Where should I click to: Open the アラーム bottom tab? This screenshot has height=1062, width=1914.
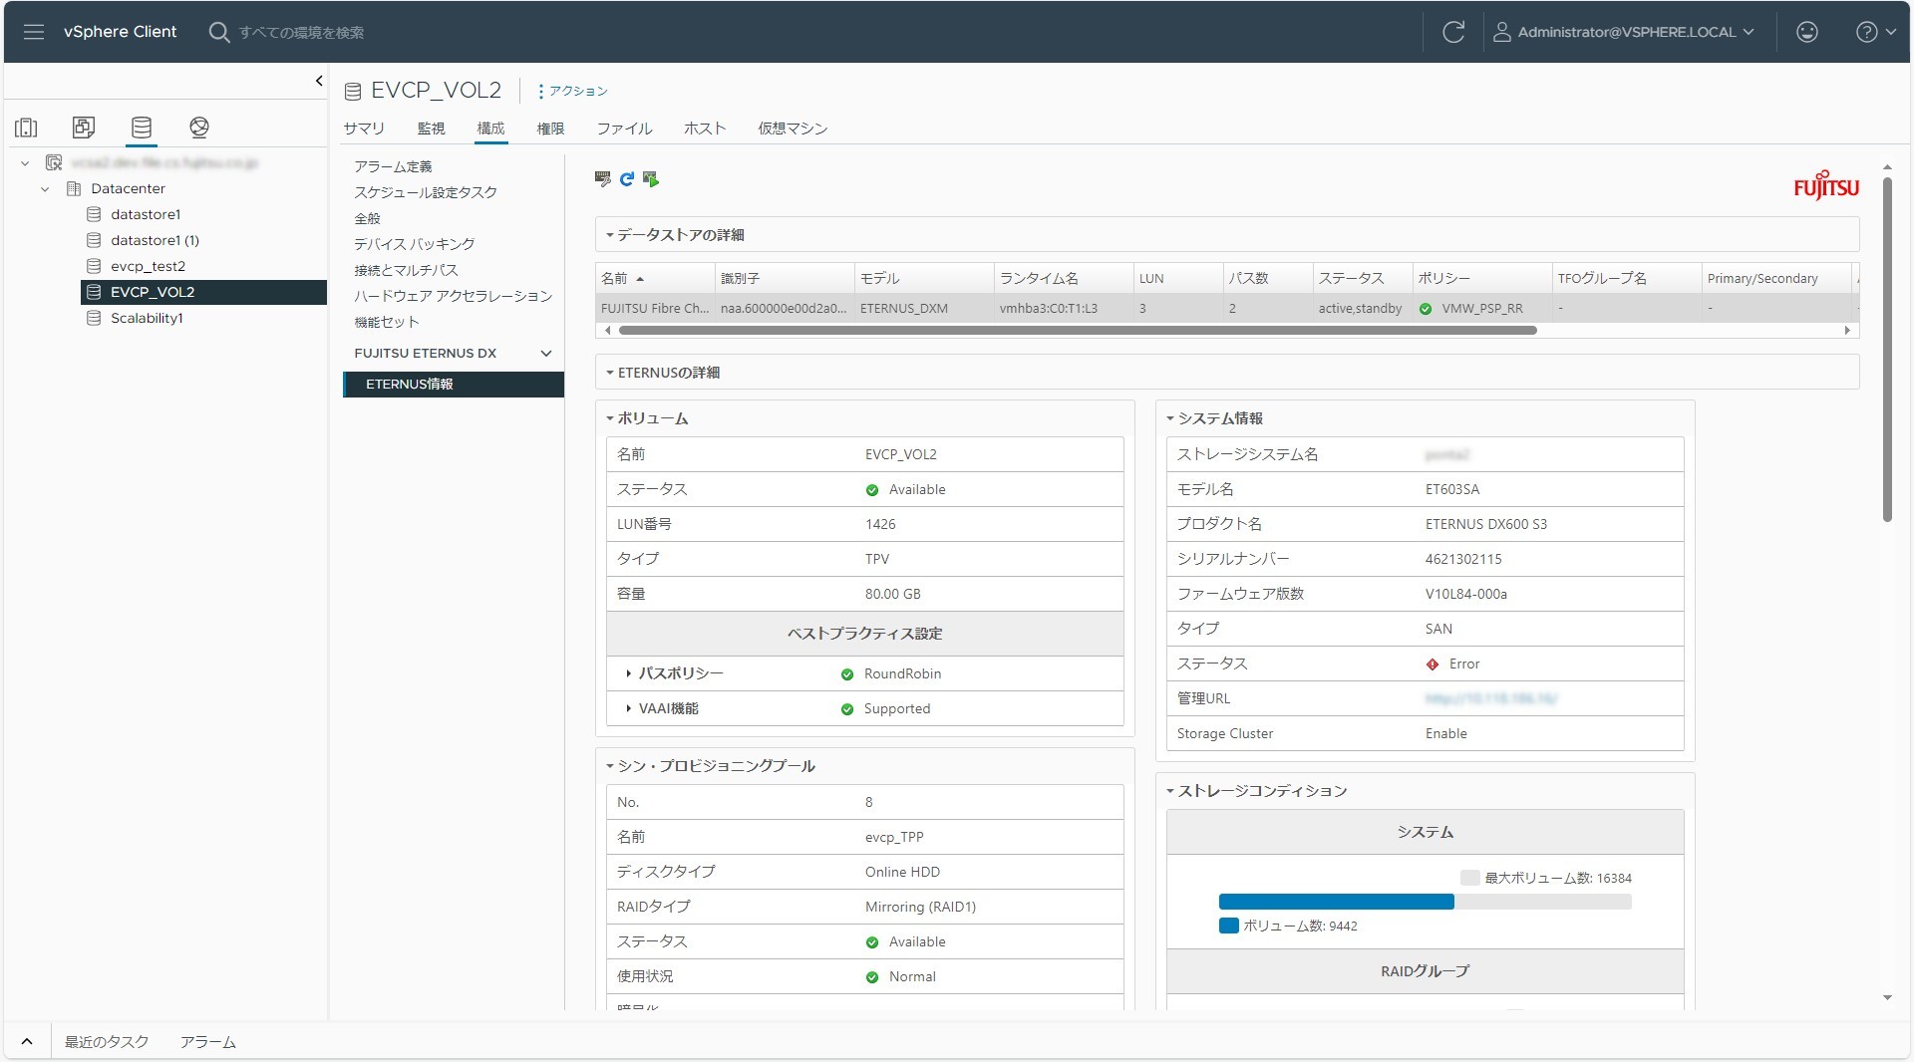[207, 1042]
